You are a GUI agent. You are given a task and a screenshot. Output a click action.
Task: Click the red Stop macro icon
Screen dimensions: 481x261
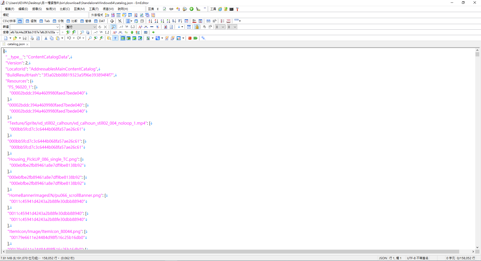[x=190, y=38]
